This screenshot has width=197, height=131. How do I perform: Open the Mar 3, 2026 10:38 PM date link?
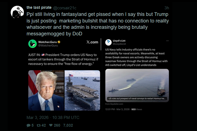pos(53,118)
